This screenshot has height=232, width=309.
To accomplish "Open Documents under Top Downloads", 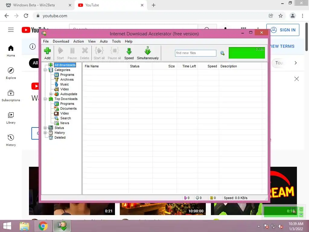I will tap(68, 108).
